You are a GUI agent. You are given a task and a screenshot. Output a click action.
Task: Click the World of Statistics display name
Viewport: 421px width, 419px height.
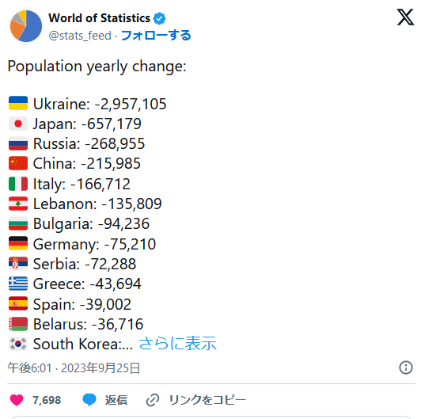[x=99, y=18]
